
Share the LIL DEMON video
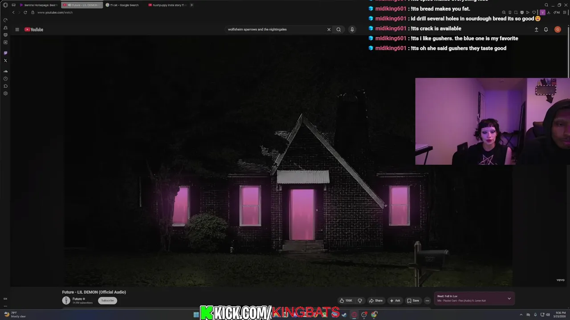click(376, 300)
